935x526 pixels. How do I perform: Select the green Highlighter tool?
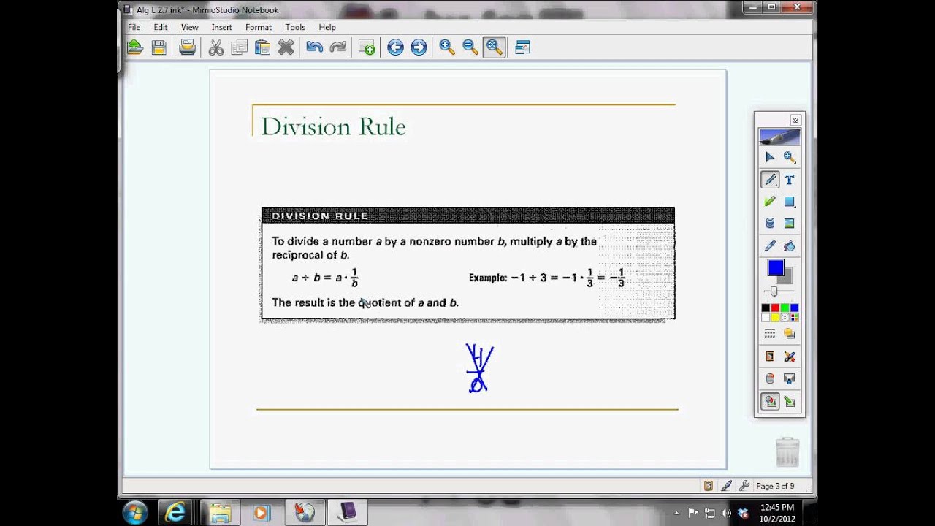click(x=770, y=202)
